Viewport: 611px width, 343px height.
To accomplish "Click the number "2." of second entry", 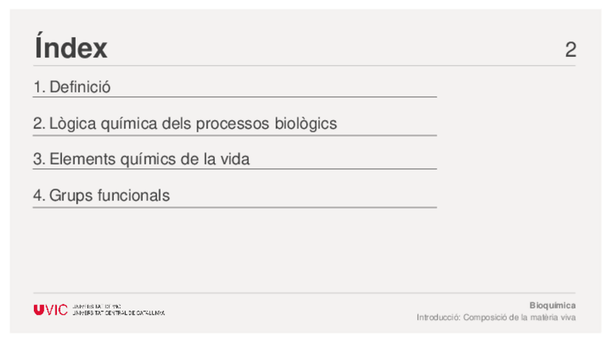I will pyautogui.click(x=39, y=124).
